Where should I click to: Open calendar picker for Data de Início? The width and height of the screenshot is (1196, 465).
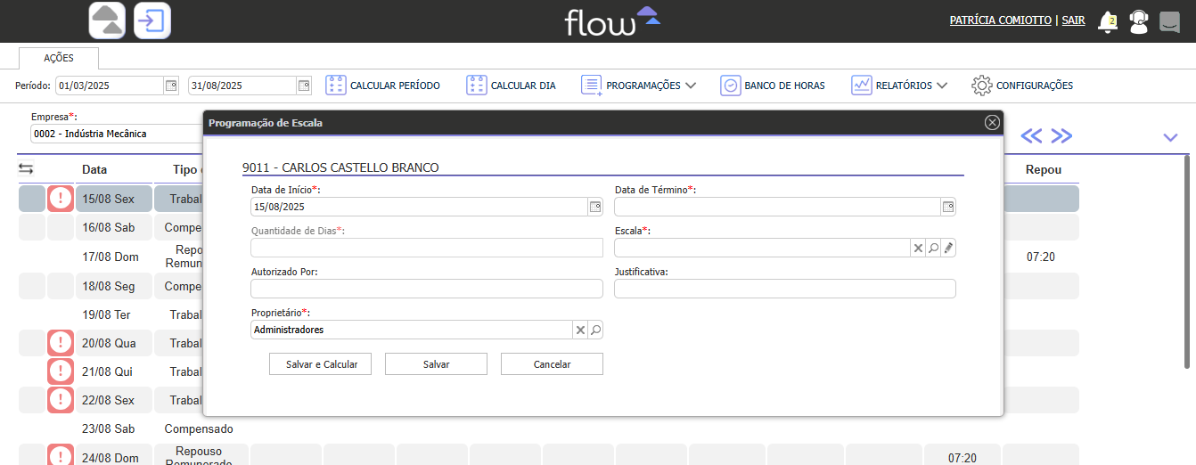(x=594, y=207)
